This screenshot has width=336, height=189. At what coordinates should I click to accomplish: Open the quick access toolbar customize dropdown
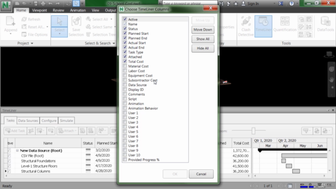point(82,4)
